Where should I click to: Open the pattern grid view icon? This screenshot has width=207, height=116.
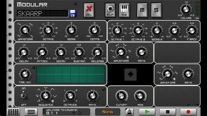tap(13, 112)
